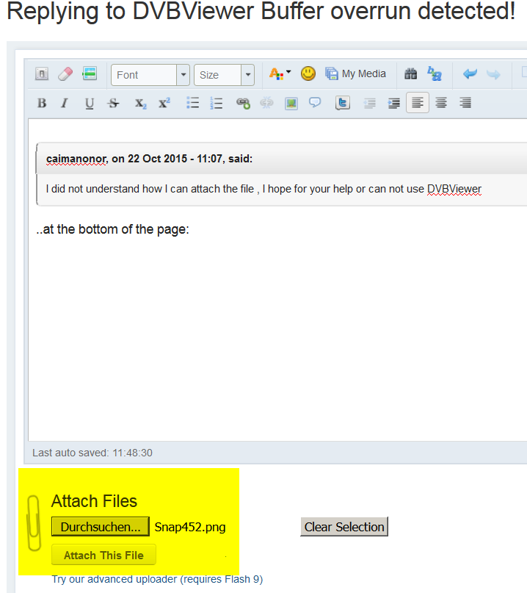This screenshot has height=593, width=527.
Task: Open the emoticon smiley picker
Action: pos(308,73)
